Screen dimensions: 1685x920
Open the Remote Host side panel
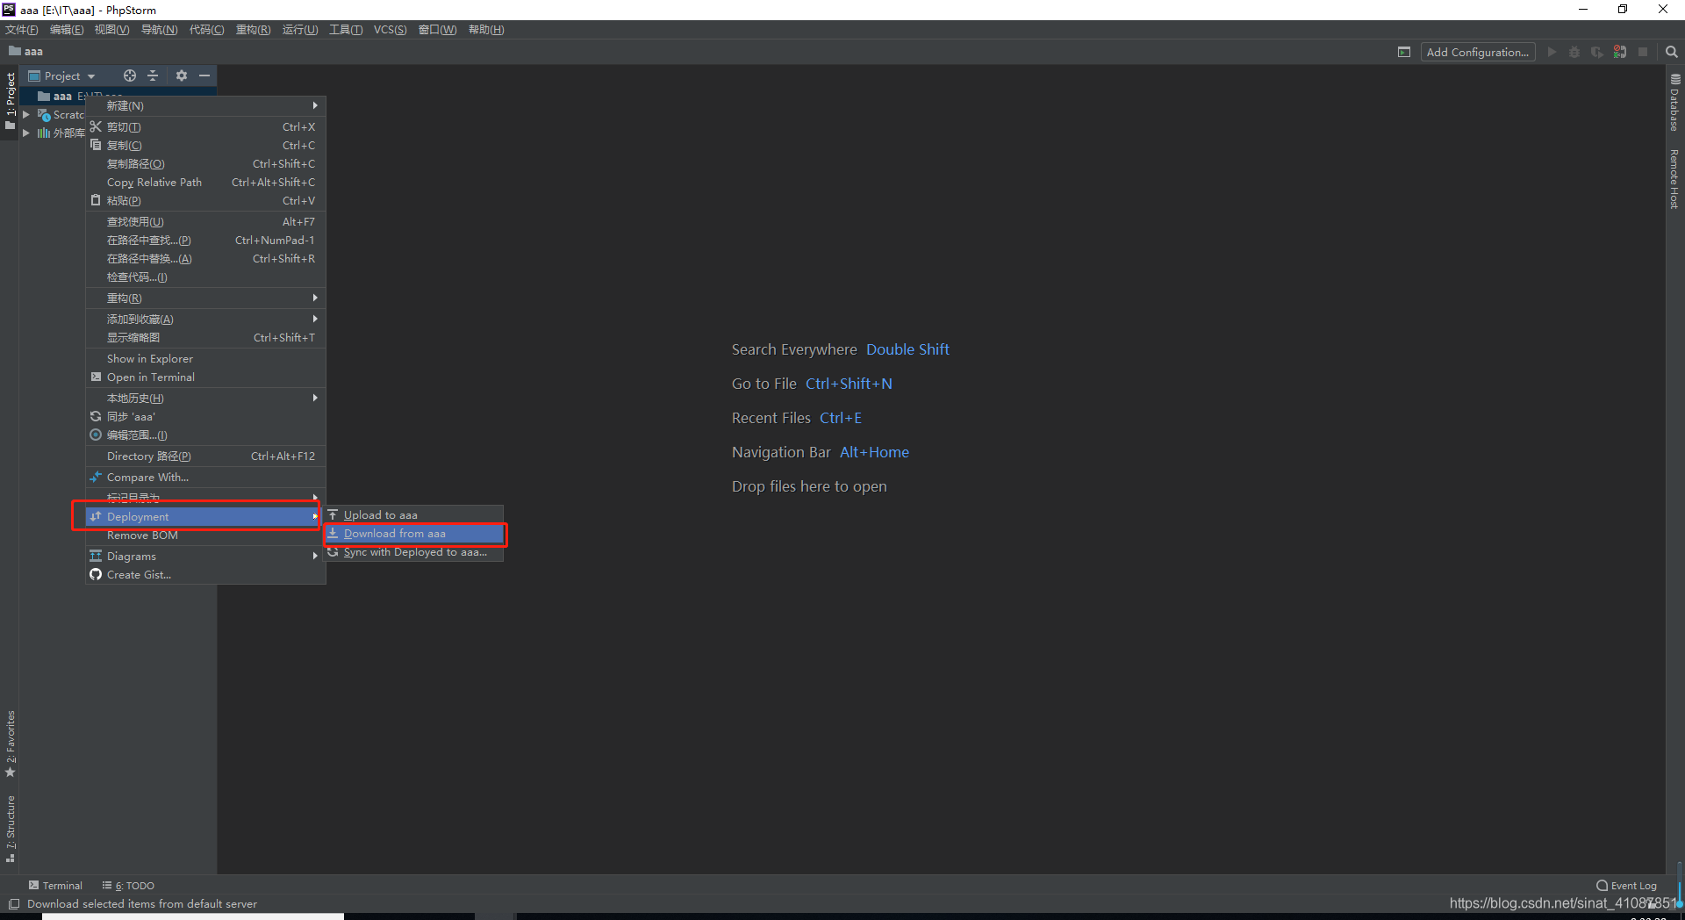click(x=1675, y=179)
